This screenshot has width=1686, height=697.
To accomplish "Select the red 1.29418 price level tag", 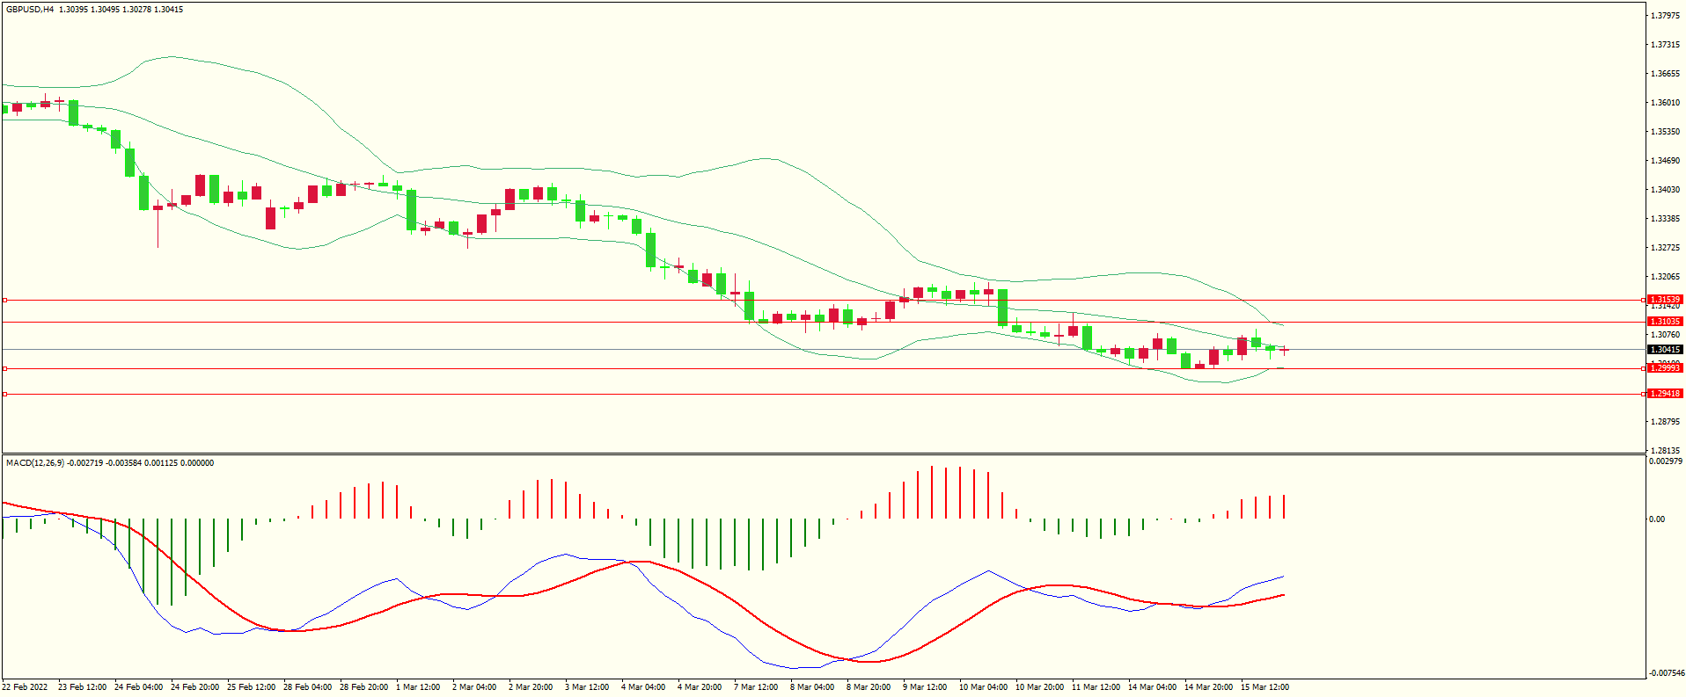I will [x=1665, y=394].
